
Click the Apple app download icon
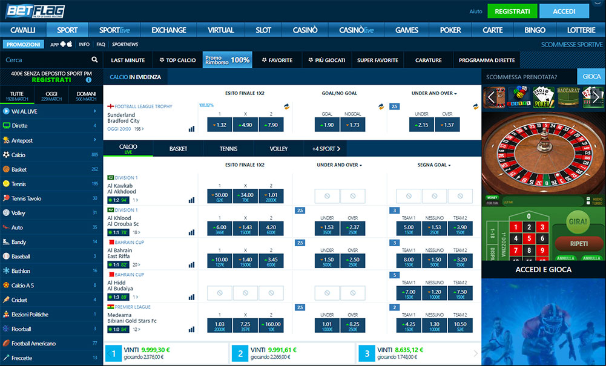tap(70, 44)
